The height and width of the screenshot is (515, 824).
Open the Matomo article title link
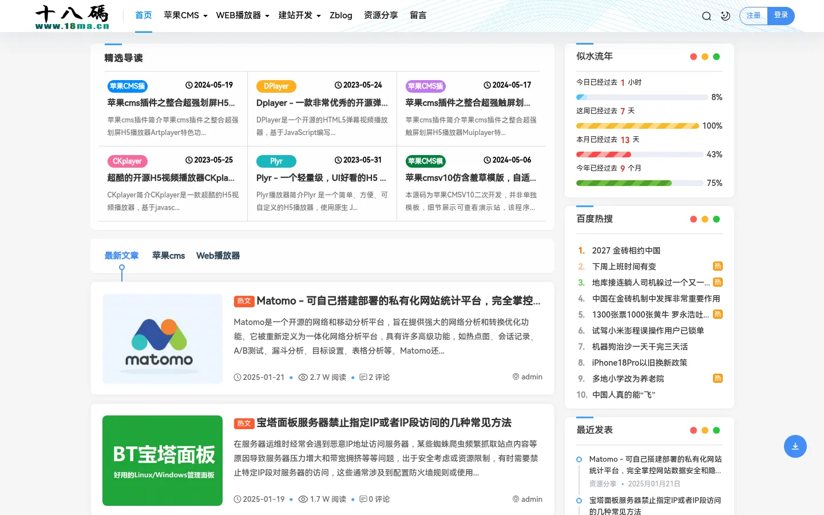point(398,301)
